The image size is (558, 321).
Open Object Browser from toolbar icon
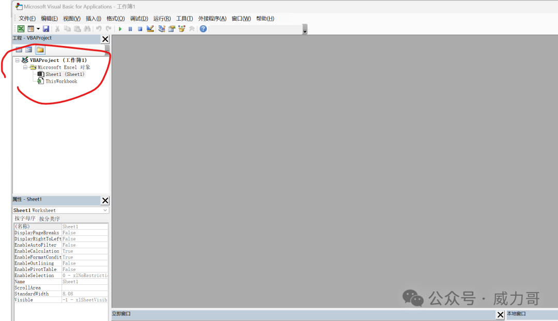(181, 29)
